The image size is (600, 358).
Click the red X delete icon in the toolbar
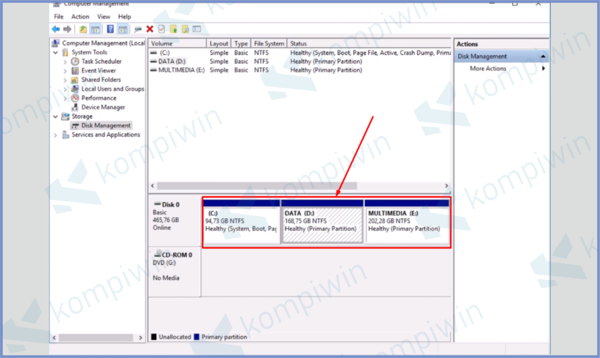149,29
